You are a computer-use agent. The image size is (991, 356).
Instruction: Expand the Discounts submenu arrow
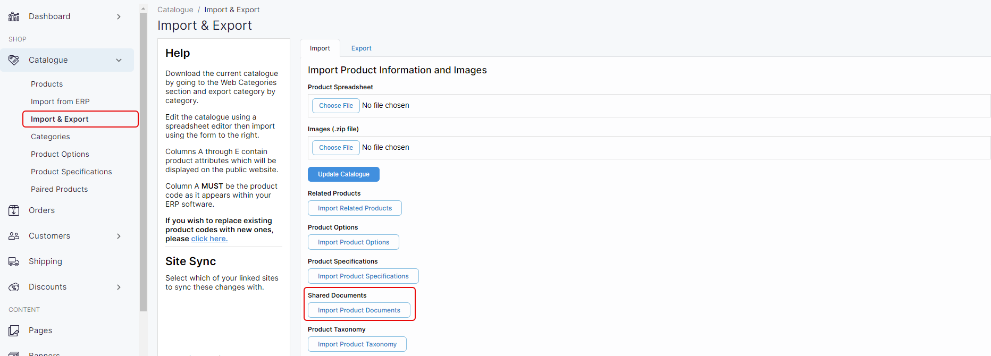[119, 287]
